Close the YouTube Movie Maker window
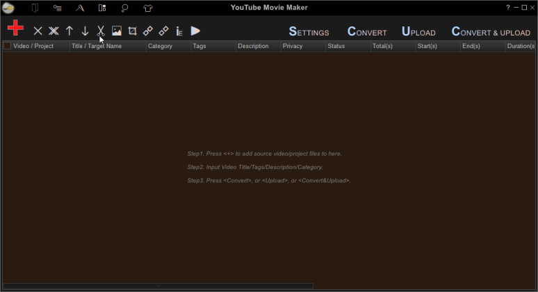 (x=532, y=7)
